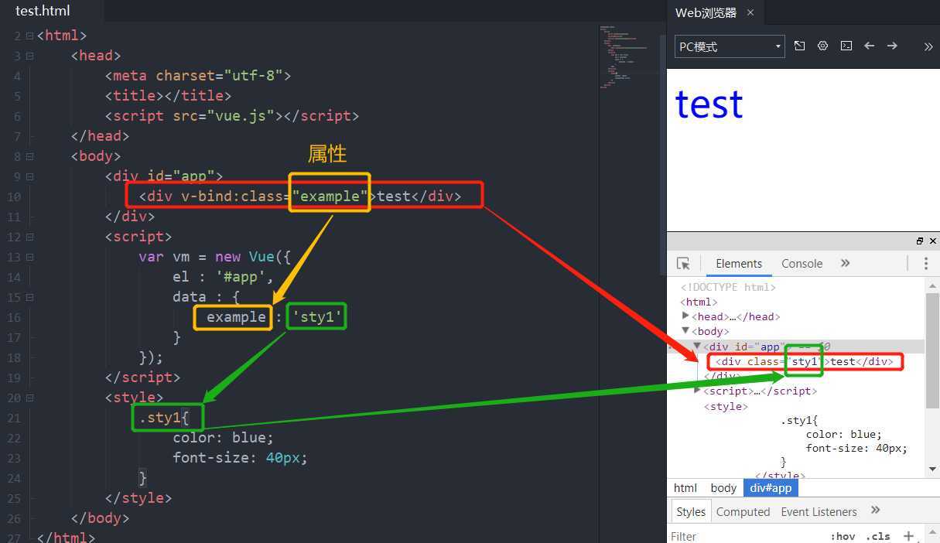
Task: Select the <html> row in Elements tree
Action: coord(699,302)
